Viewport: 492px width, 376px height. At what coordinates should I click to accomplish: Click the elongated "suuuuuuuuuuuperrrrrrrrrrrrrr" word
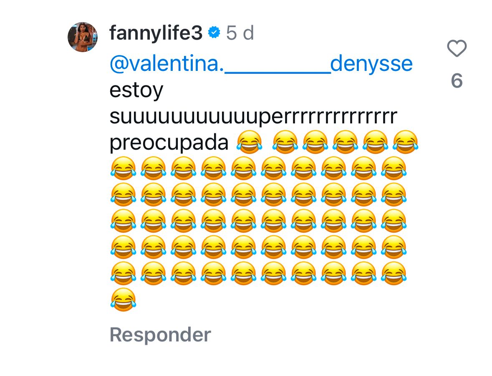tap(253, 117)
